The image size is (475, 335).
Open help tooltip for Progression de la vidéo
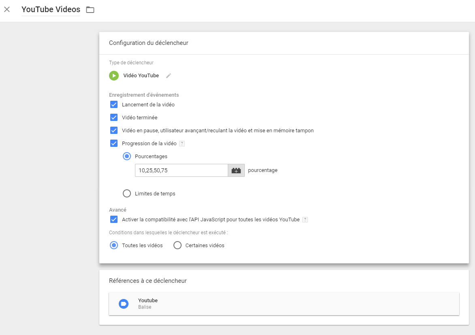tap(182, 144)
